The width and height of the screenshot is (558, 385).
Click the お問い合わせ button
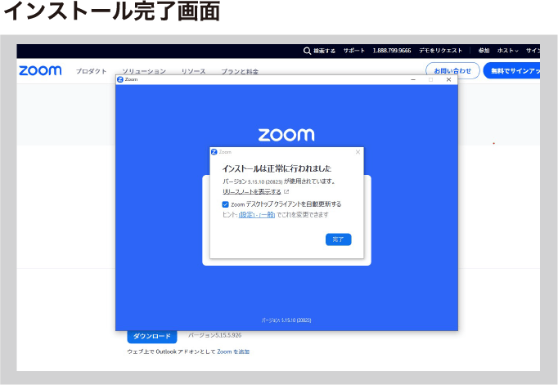[452, 71]
